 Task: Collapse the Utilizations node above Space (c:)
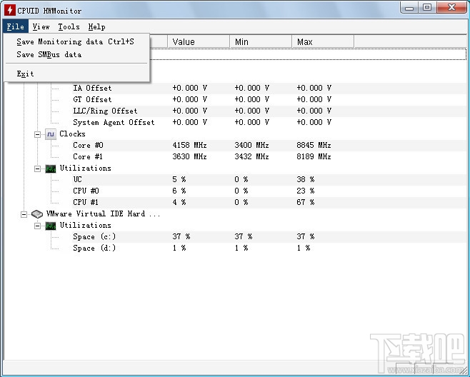(37, 226)
